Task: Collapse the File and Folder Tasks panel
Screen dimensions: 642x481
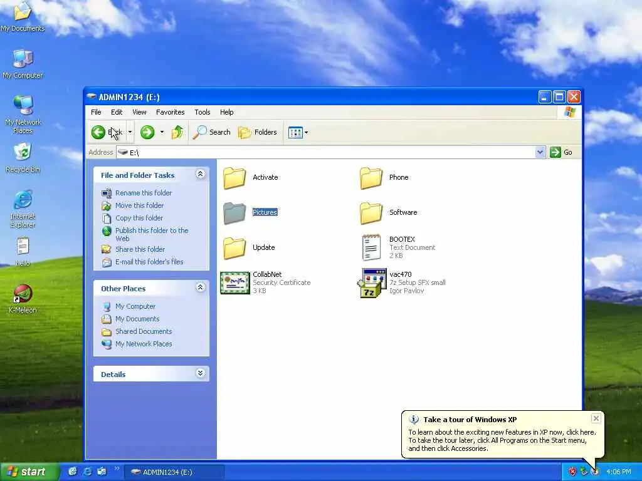Action: (x=200, y=174)
